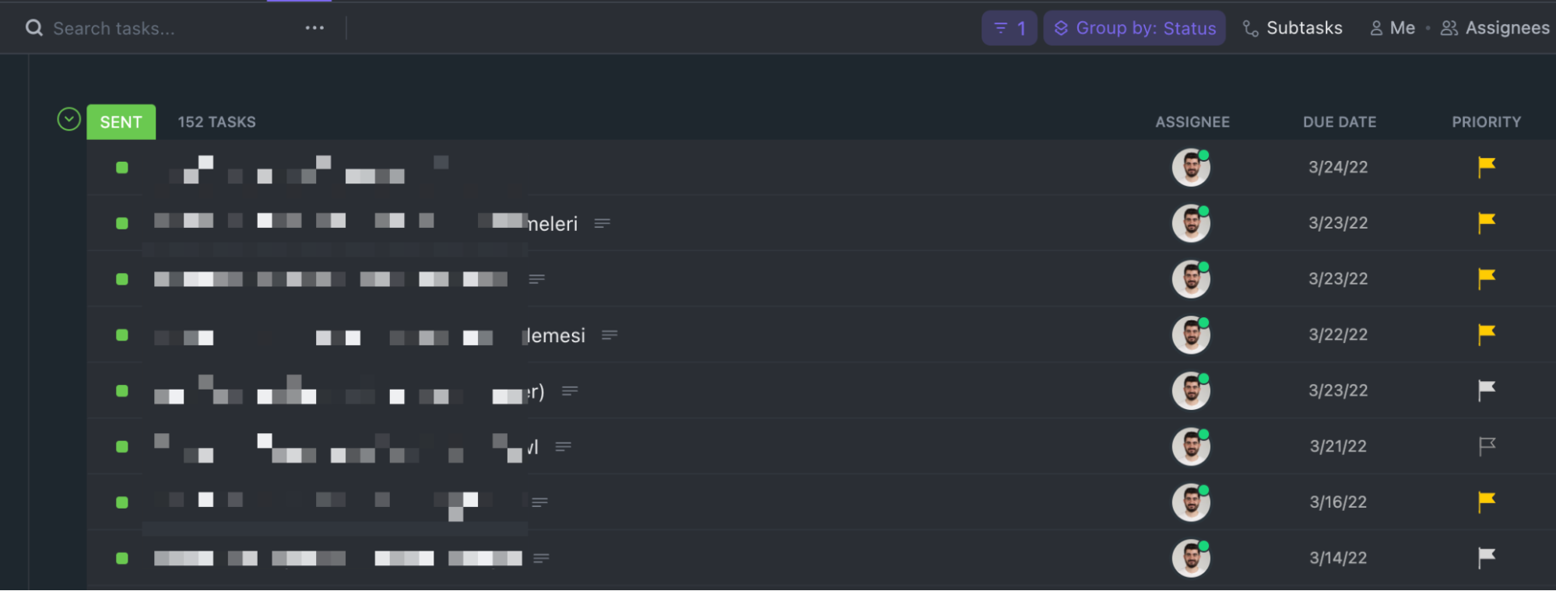1556x591 pixels.
Task: Toggle the Subtasks view option
Action: (x=1293, y=28)
